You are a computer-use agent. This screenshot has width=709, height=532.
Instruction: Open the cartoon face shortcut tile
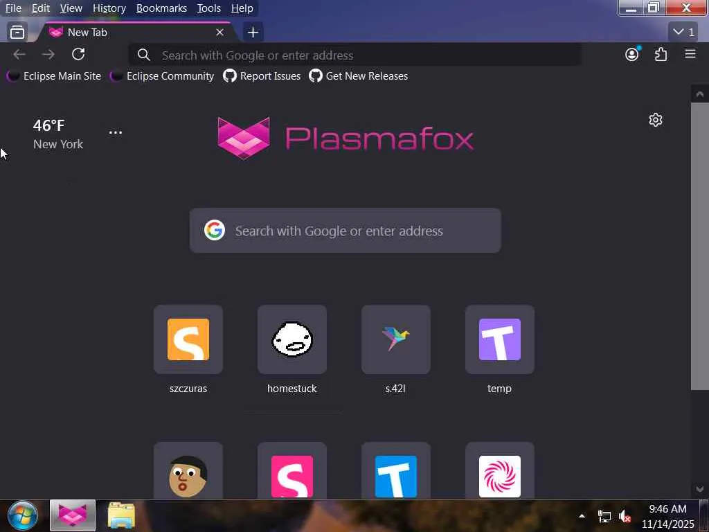coord(188,470)
